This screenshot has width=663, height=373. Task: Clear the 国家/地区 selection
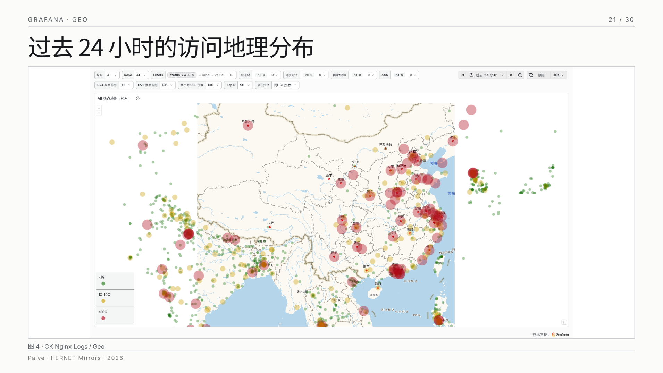369,75
